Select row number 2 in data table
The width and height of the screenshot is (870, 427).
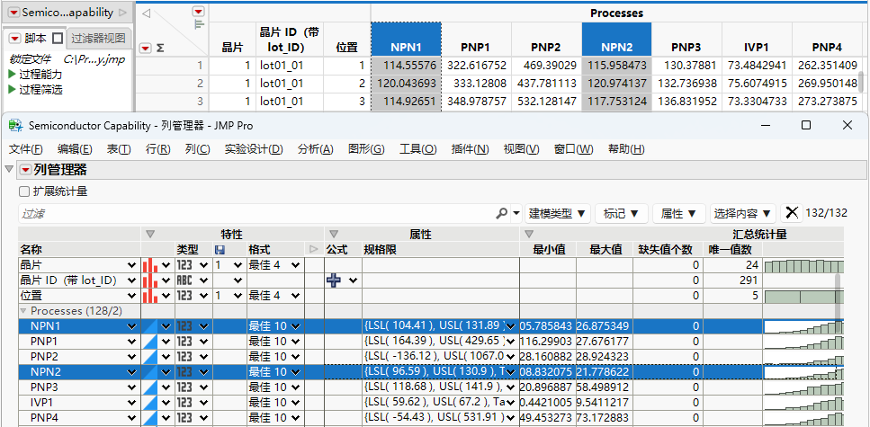[200, 84]
